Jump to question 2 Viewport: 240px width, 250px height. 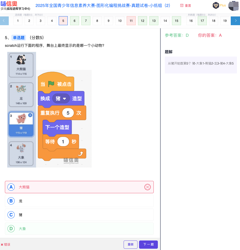(29, 21)
